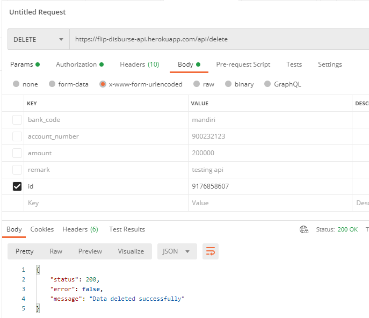This screenshot has width=369, height=318.
Task: Open the Settings tab
Action: pos(330,64)
